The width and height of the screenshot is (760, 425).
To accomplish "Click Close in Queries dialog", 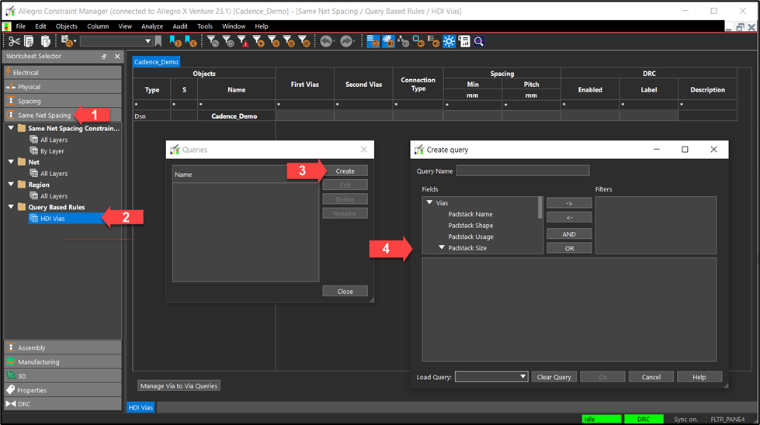I will (x=345, y=292).
